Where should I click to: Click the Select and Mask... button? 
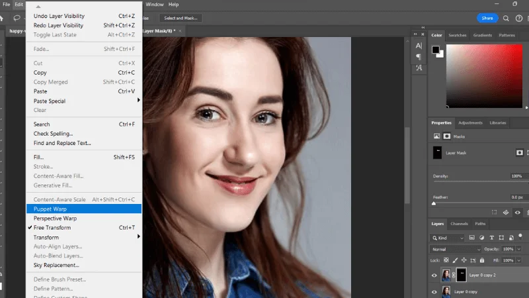coord(181,19)
